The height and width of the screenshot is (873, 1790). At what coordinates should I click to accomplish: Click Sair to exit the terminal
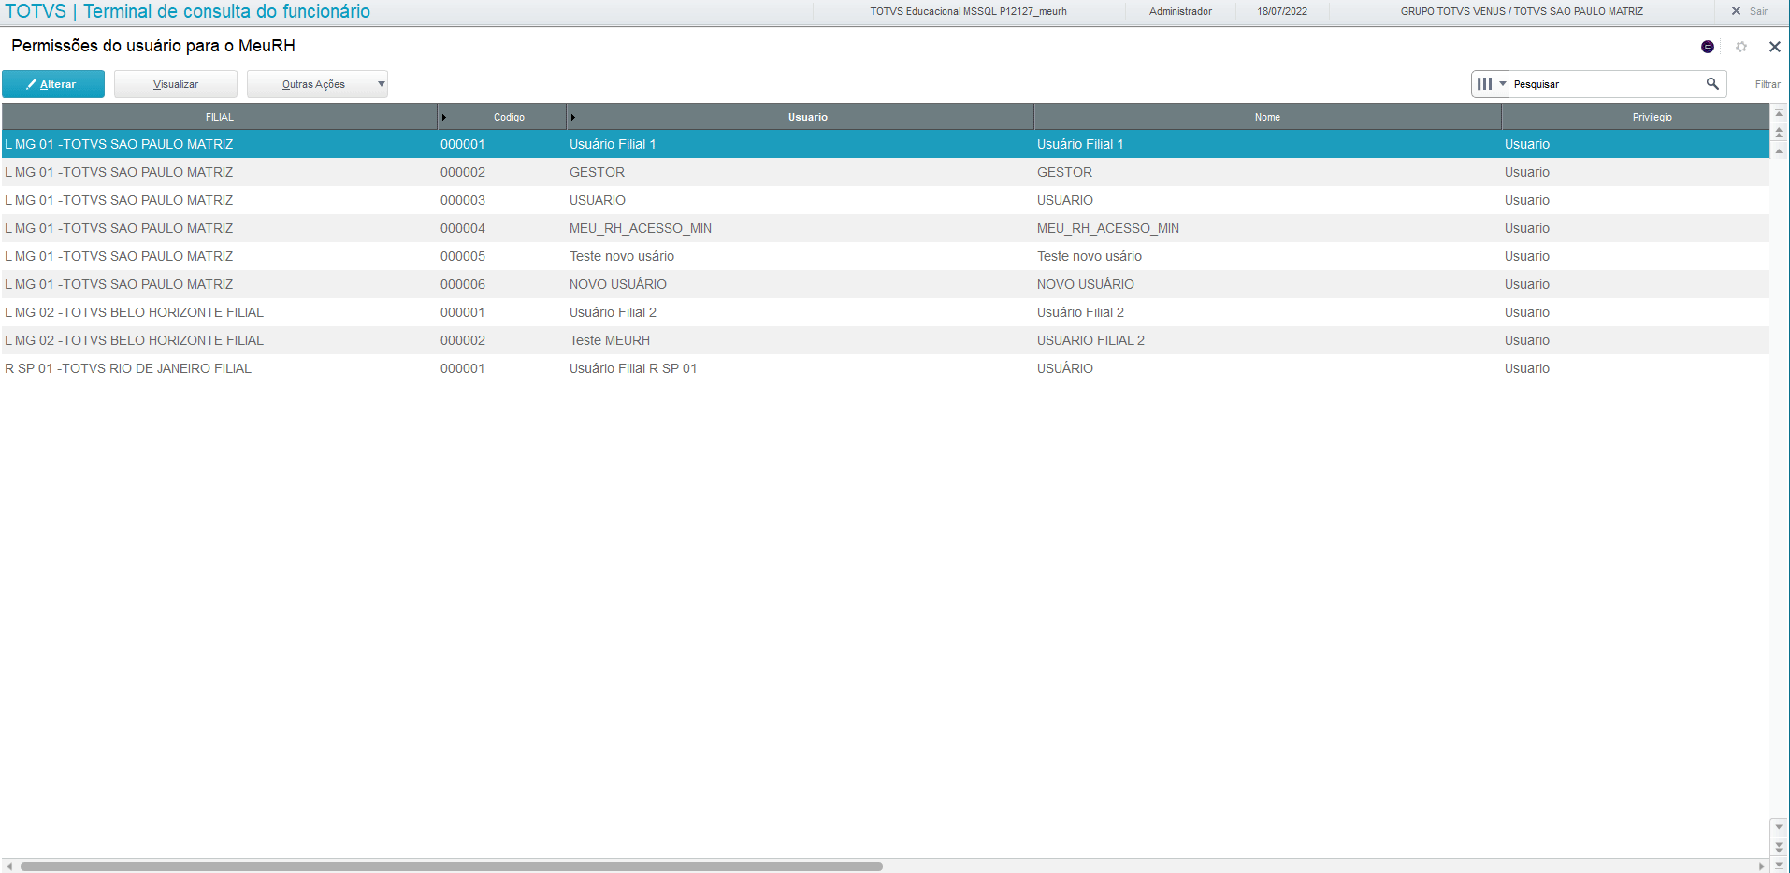[1750, 11]
